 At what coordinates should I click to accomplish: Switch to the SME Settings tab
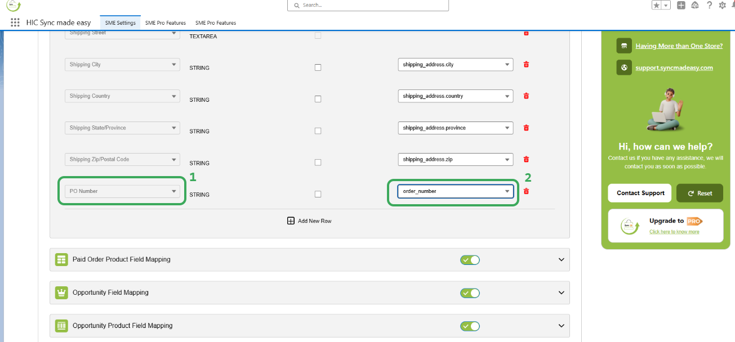(x=120, y=23)
